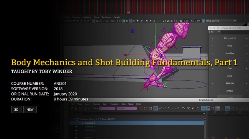Toggle the highlighted frame-selection icon in Graph Editor
This screenshot has height=139, width=249.
[x=156, y=108]
